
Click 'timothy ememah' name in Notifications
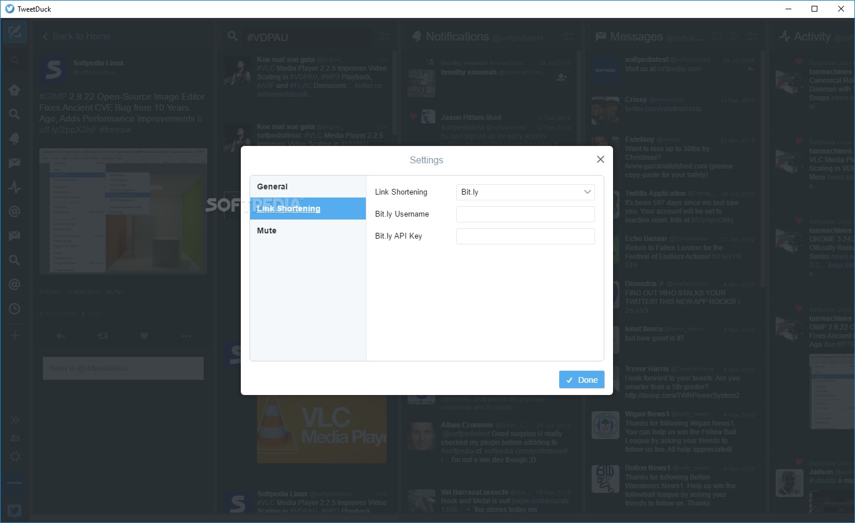[469, 72]
